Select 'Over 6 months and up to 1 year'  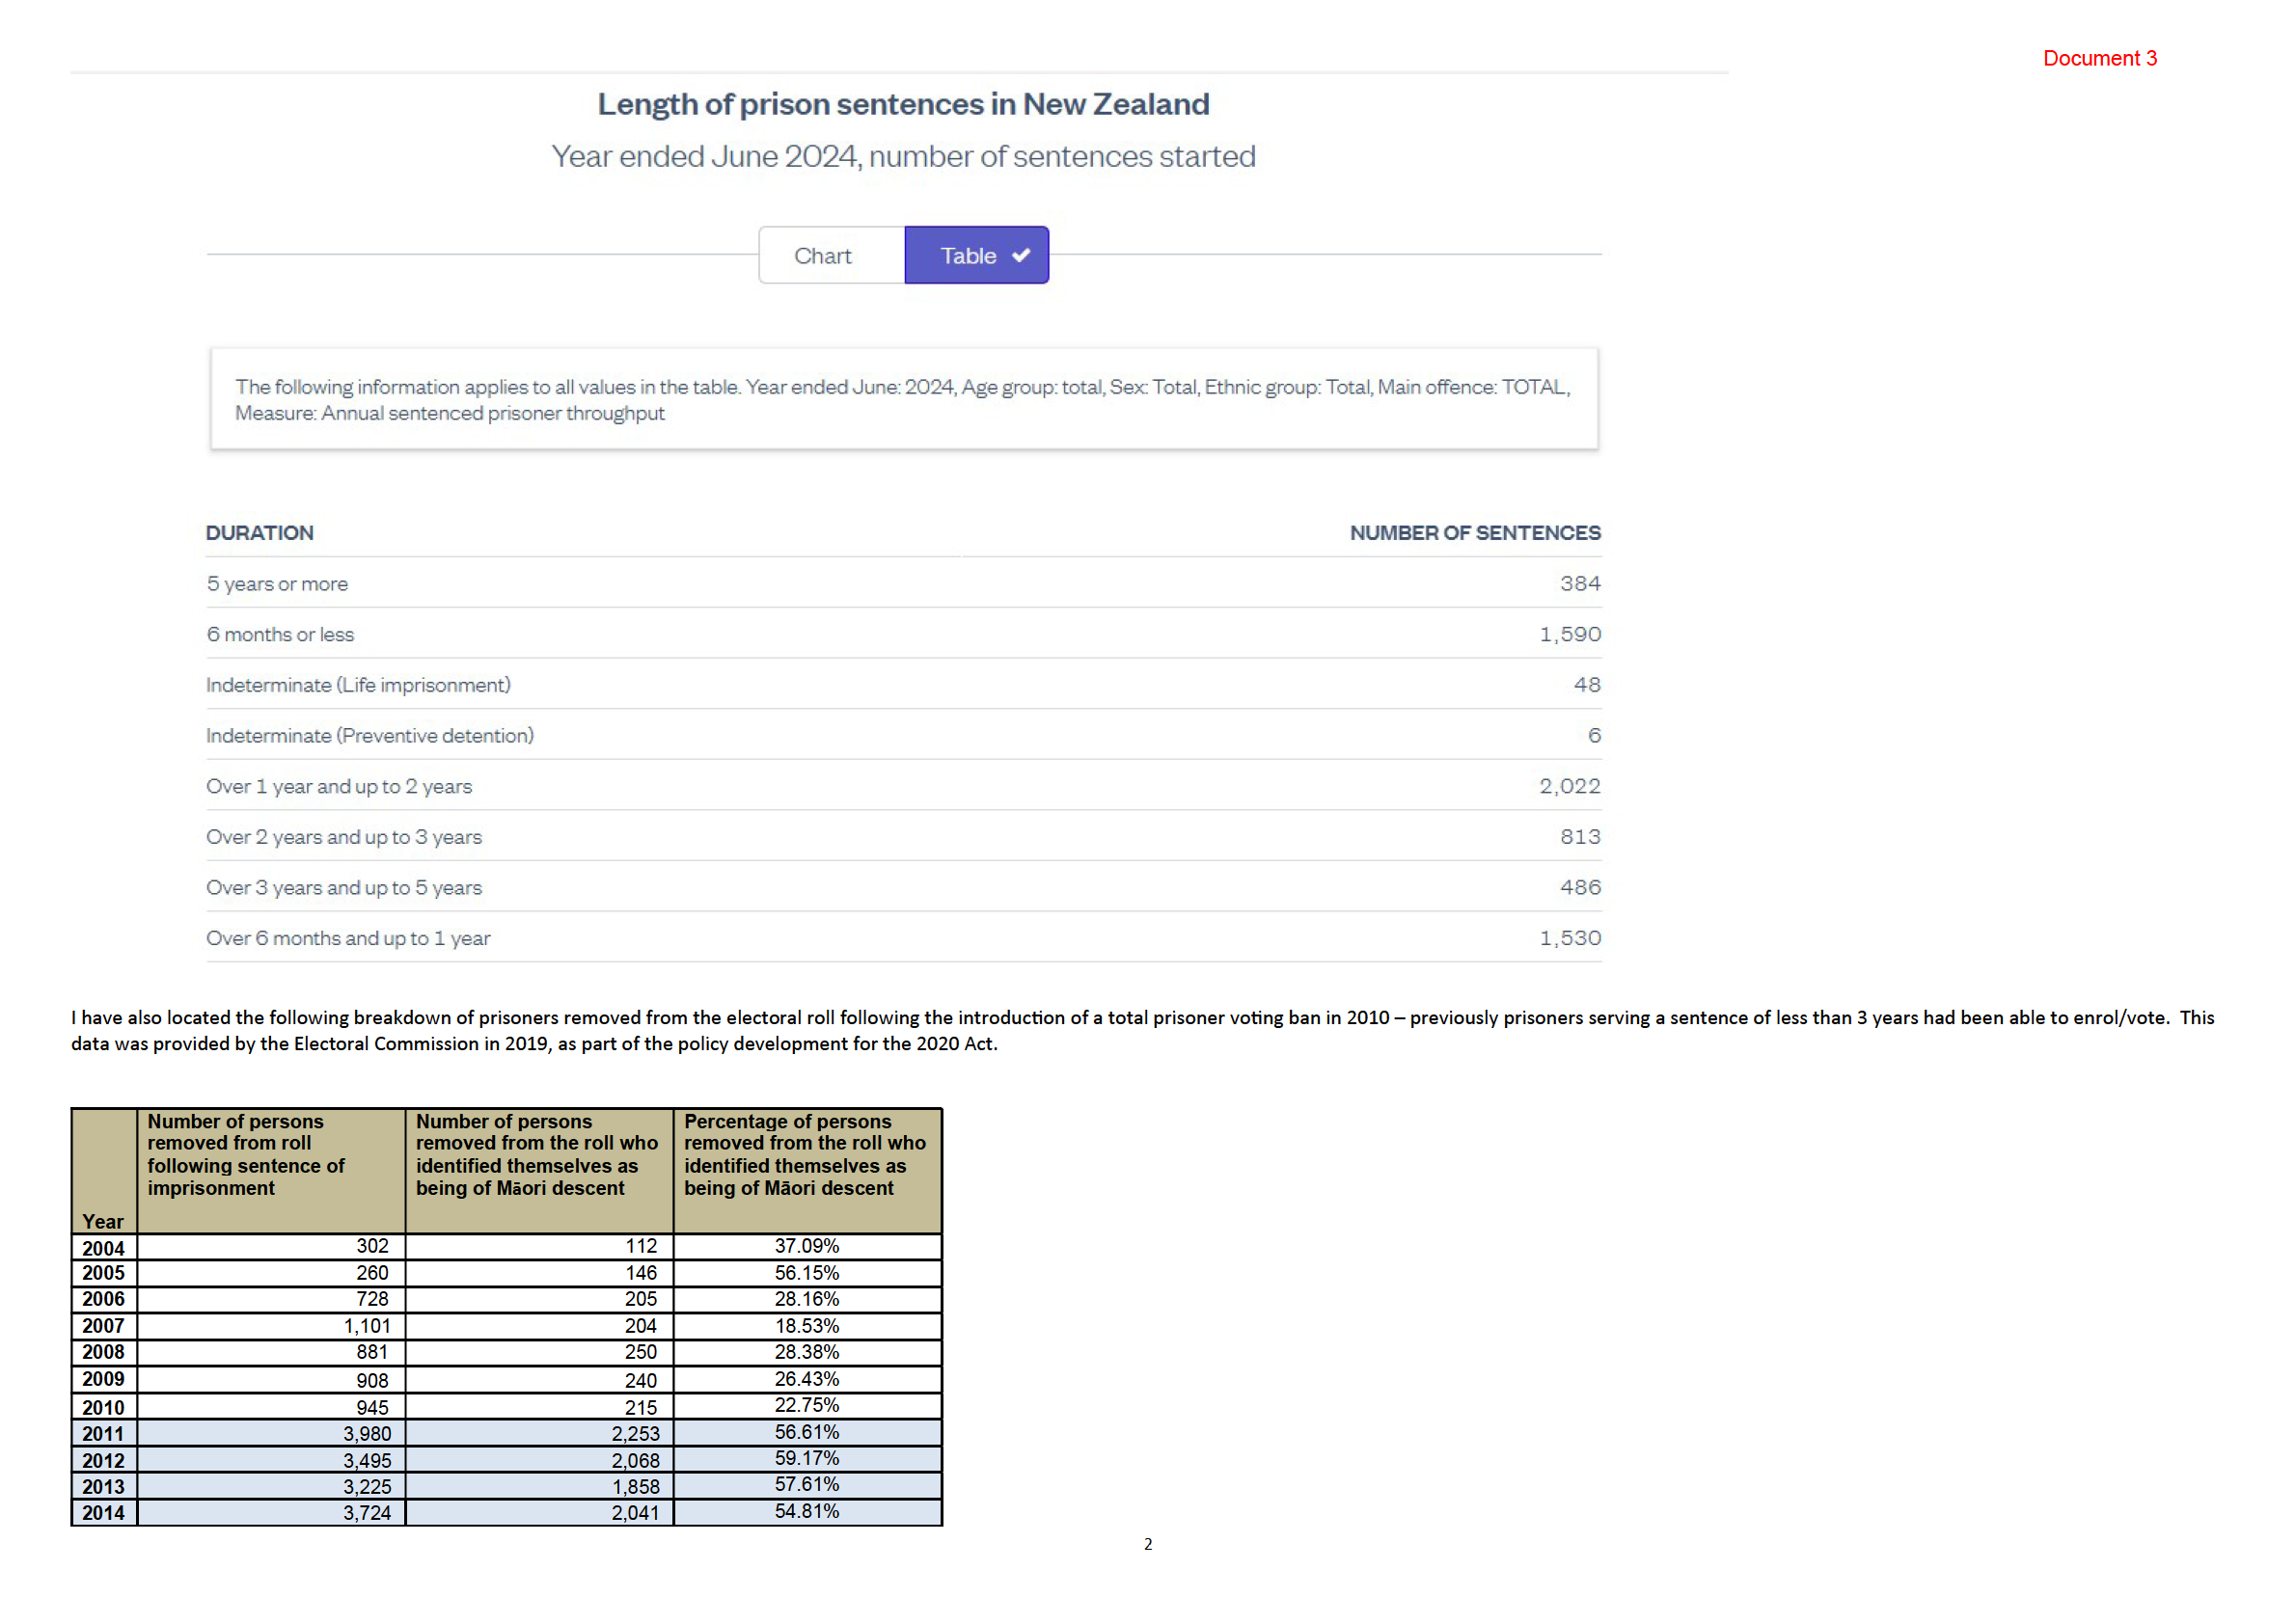[348, 938]
